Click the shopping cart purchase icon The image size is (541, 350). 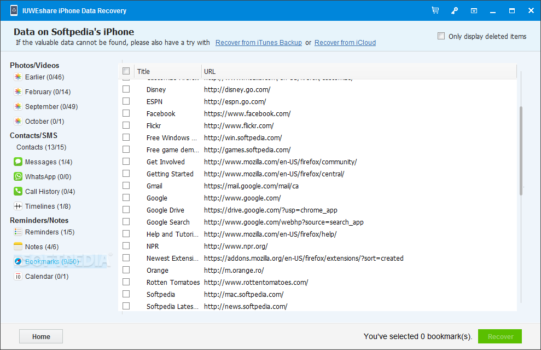click(x=435, y=10)
